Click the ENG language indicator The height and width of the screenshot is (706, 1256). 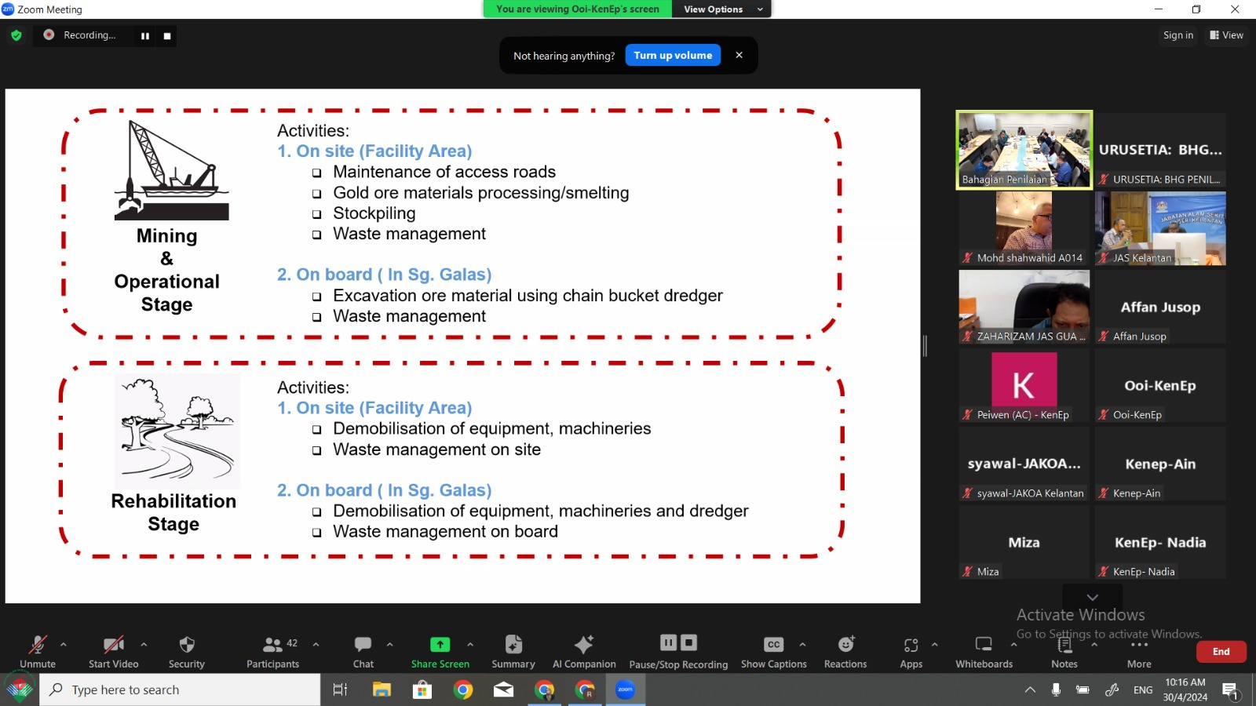(1143, 690)
